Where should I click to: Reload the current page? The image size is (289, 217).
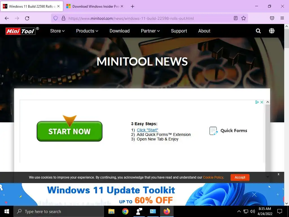pos(27,18)
